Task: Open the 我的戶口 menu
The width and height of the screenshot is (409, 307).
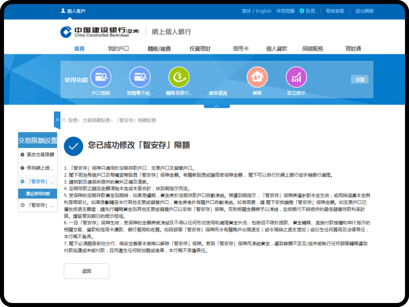Action: (x=118, y=49)
